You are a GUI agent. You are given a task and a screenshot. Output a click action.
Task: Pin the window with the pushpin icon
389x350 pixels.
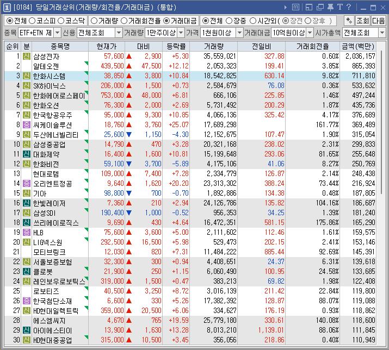330,8
